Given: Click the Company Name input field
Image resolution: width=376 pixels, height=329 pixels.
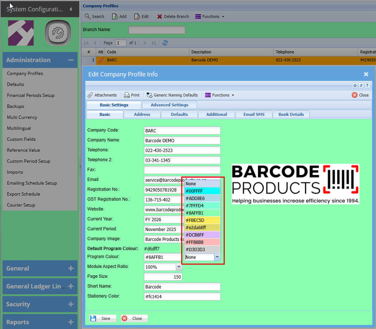Looking at the screenshot, I should [182, 140].
